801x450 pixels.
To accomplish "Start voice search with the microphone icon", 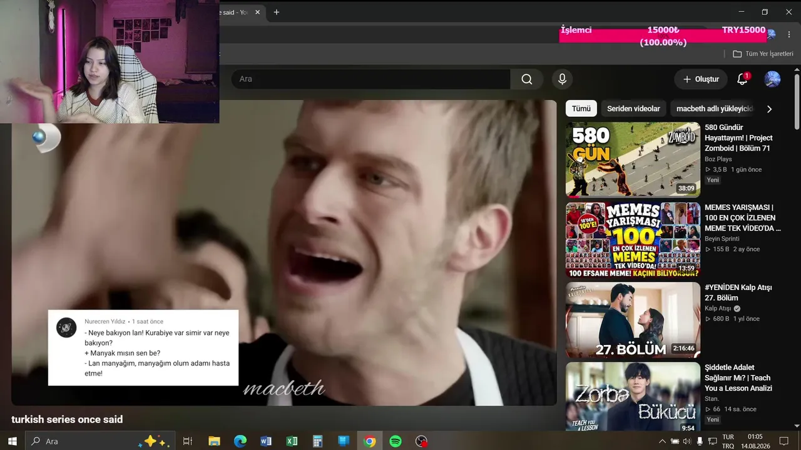I will (562, 79).
